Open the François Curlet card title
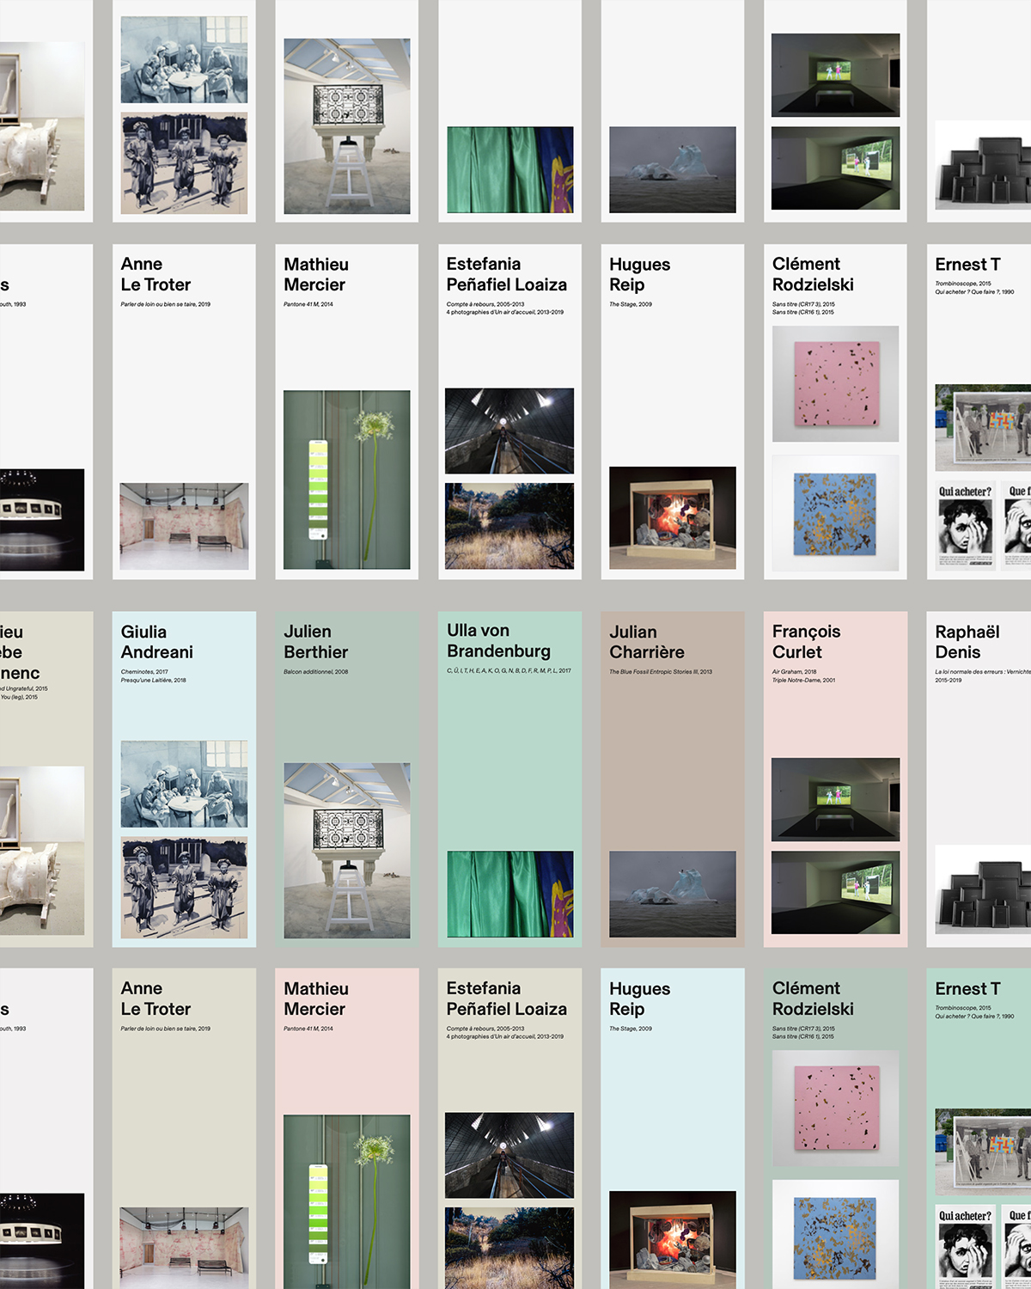This screenshot has height=1289, width=1031. tap(806, 642)
